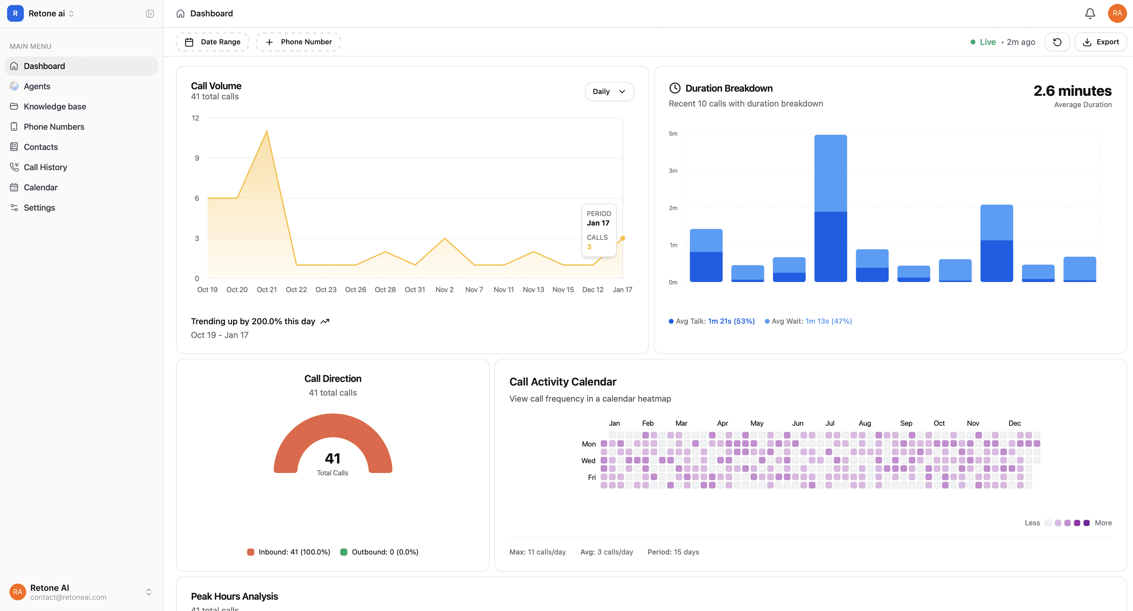Click the refresh data icon button
Image resolution: width=1133 pixels, height=611 pixels.
click(1057, 42)
